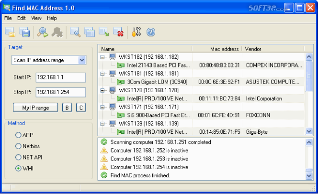The width and height of the screenshot is (318, 194).
Task: Open the File menu
Action: tap(8, 18)
